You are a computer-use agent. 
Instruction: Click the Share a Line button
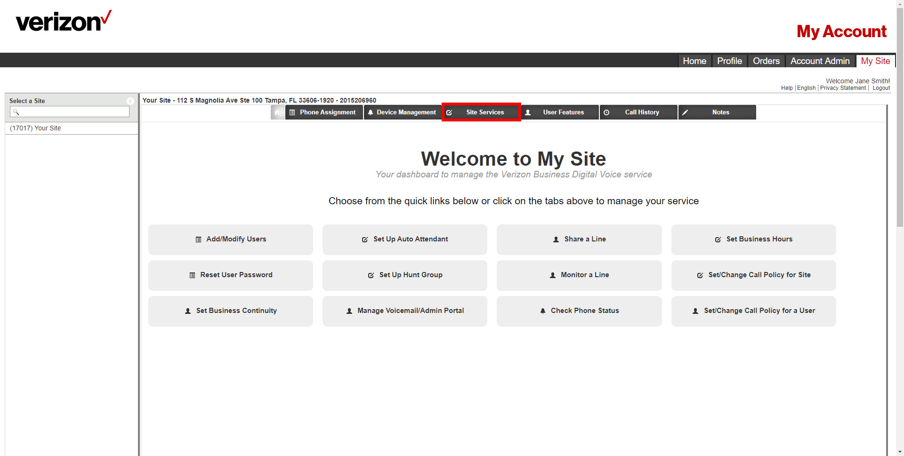coord(579,240)
